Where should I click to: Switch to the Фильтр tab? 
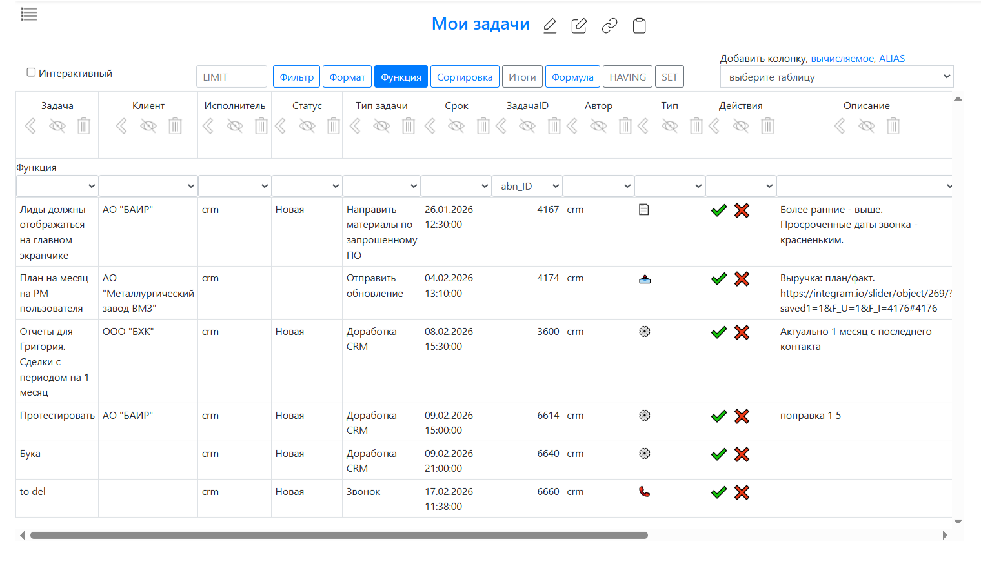[x=296, y=77]
